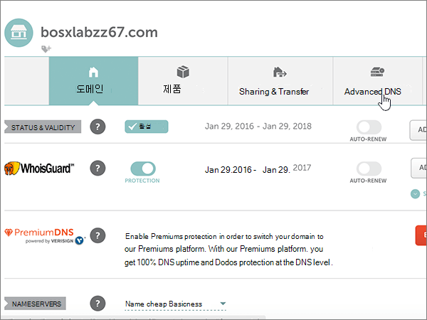Expand the teal chevron below WhoisGuard add button
Screen dimensions: 427x320
click(x=415, y=193)
